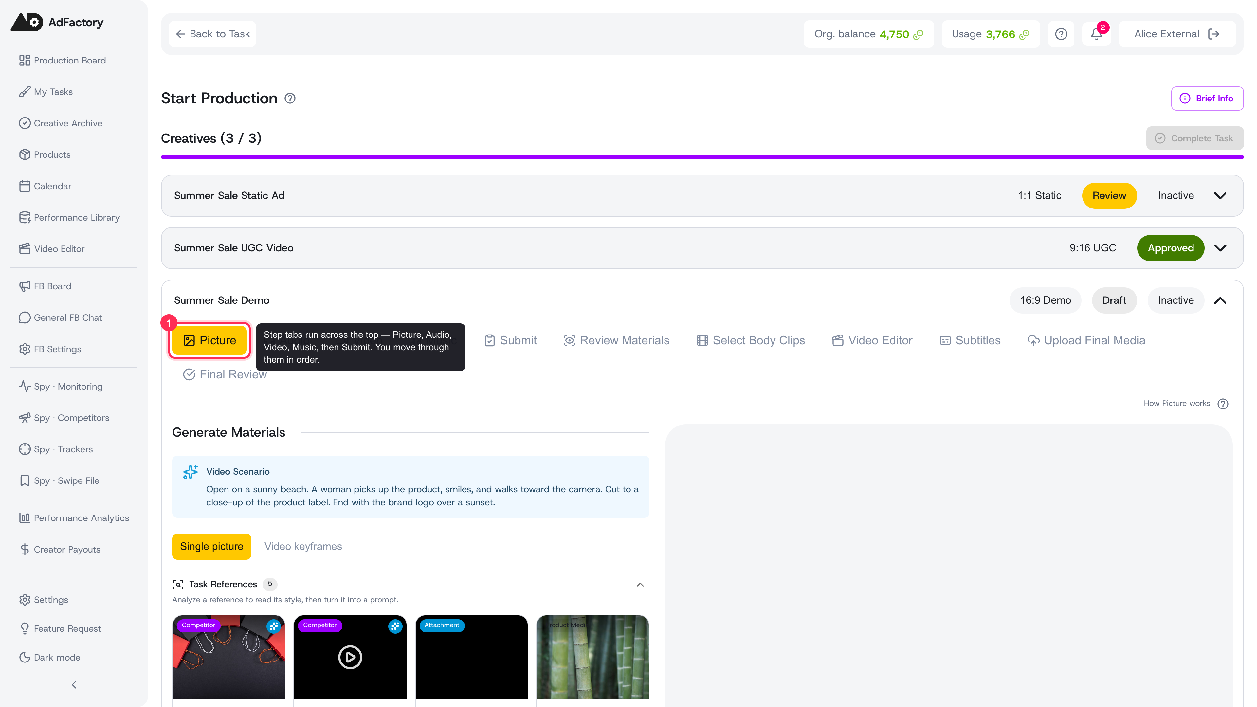Open Spy Competitors
This screenshot has width=1257, height=707.
(64, 418)
